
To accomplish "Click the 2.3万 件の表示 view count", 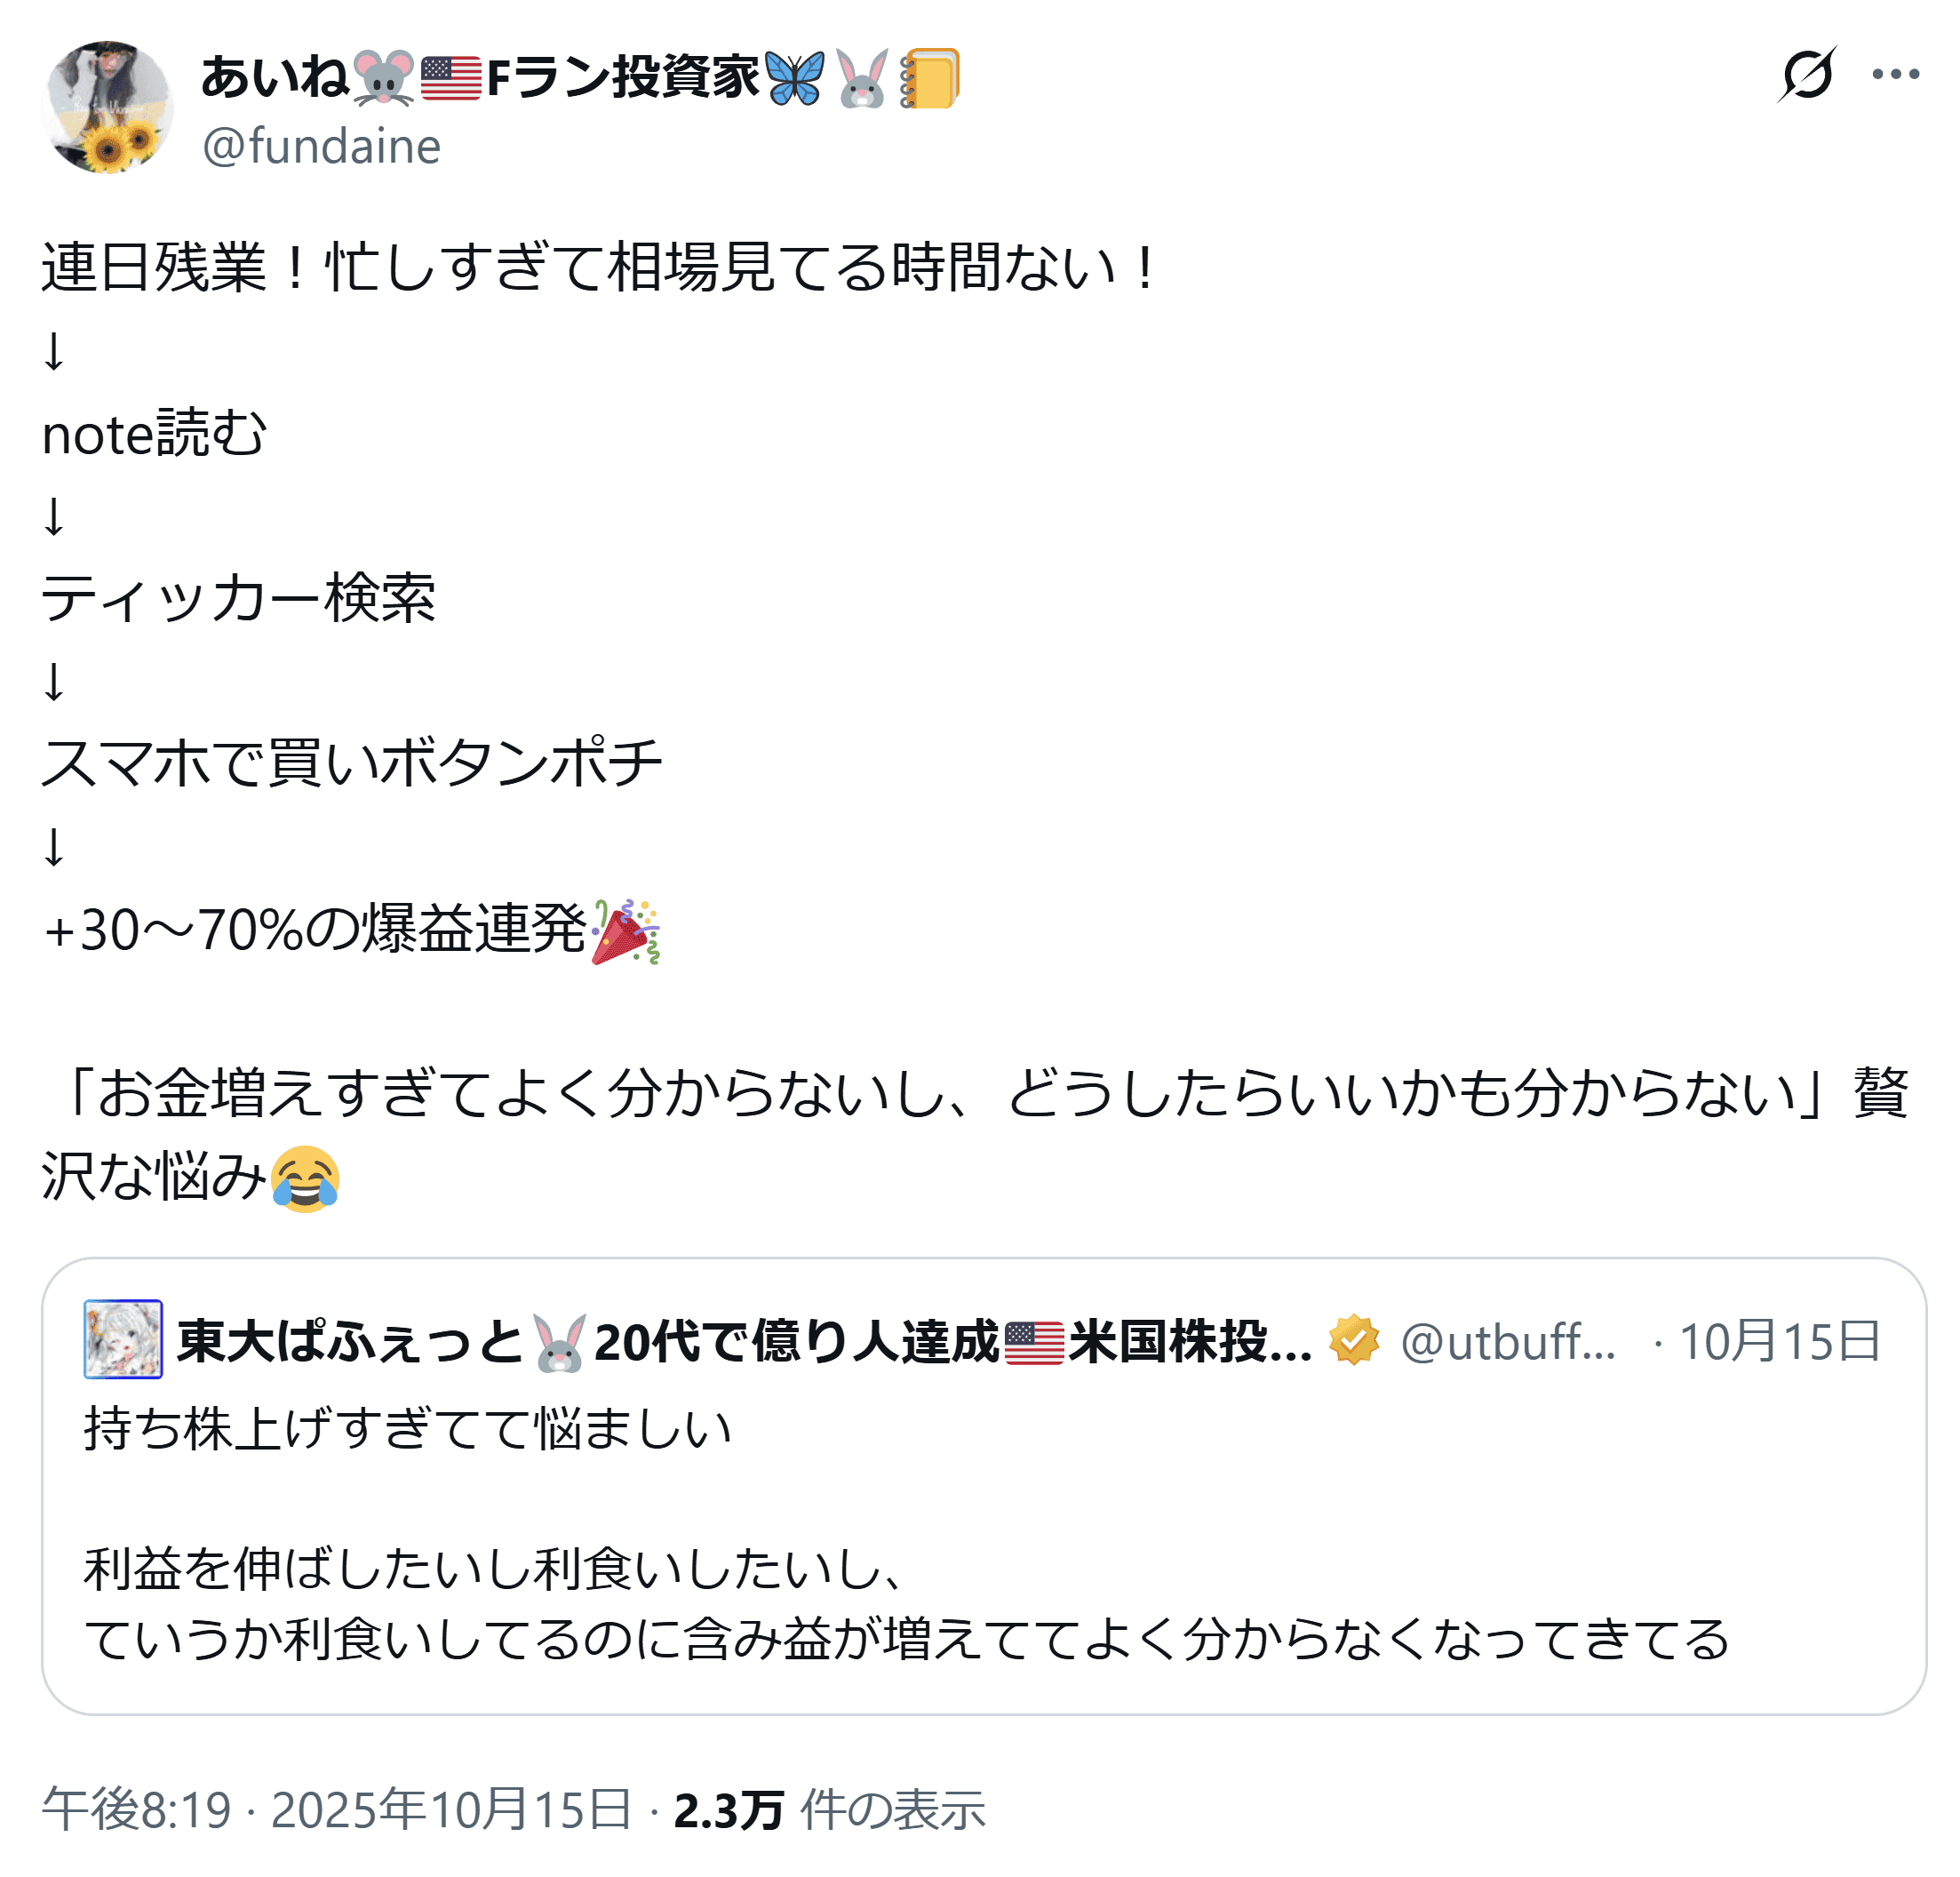I will pos(829,1810).
